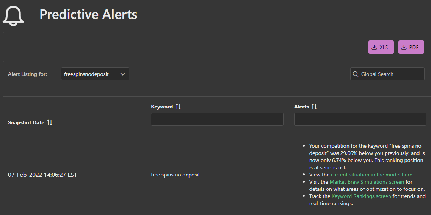Screen dimensions: 431x215
Task: Export alert listing as XLS
Action: (381, 47)
